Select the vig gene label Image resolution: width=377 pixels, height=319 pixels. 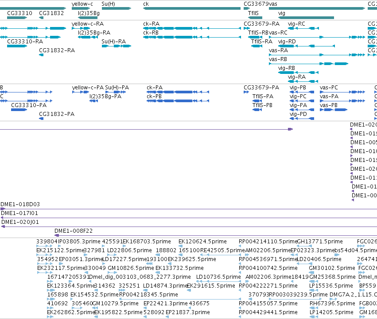click(282, 13)
